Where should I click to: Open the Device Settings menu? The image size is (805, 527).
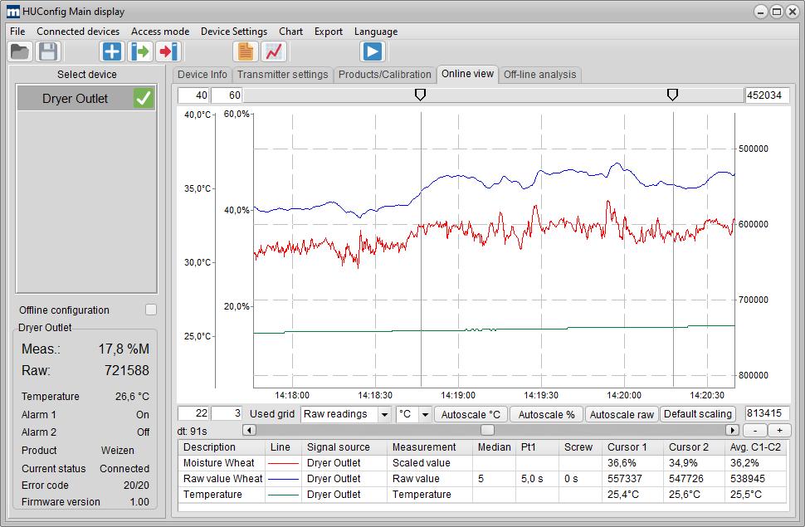pos(234,32)
